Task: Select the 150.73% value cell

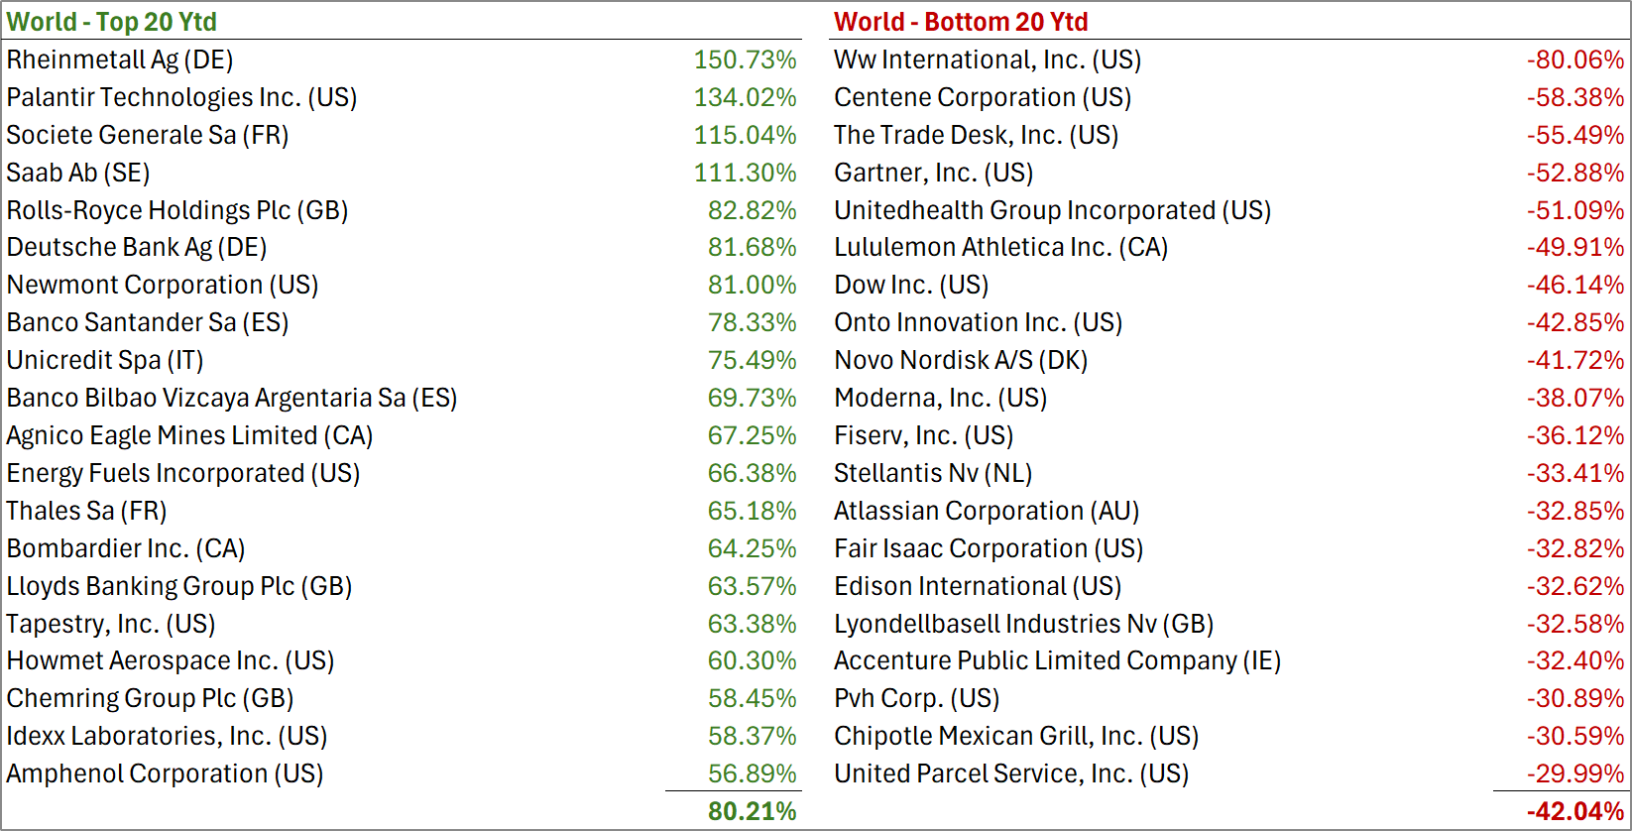Action: coord(745,59)
